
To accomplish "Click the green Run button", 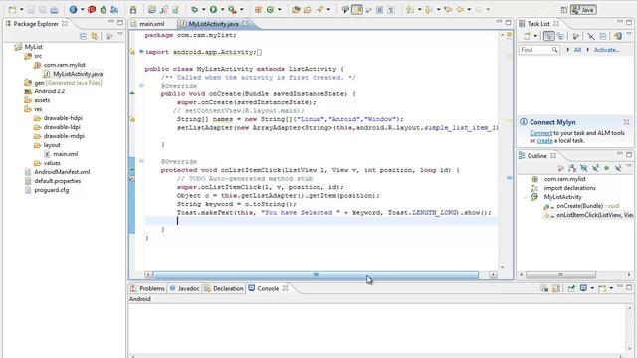I will (x=213, y=9).
